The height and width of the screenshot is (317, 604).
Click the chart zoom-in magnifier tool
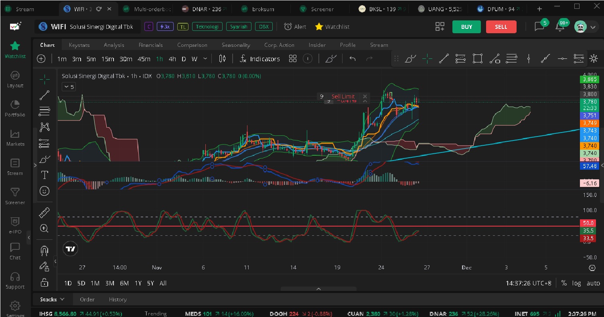point(45,229)
